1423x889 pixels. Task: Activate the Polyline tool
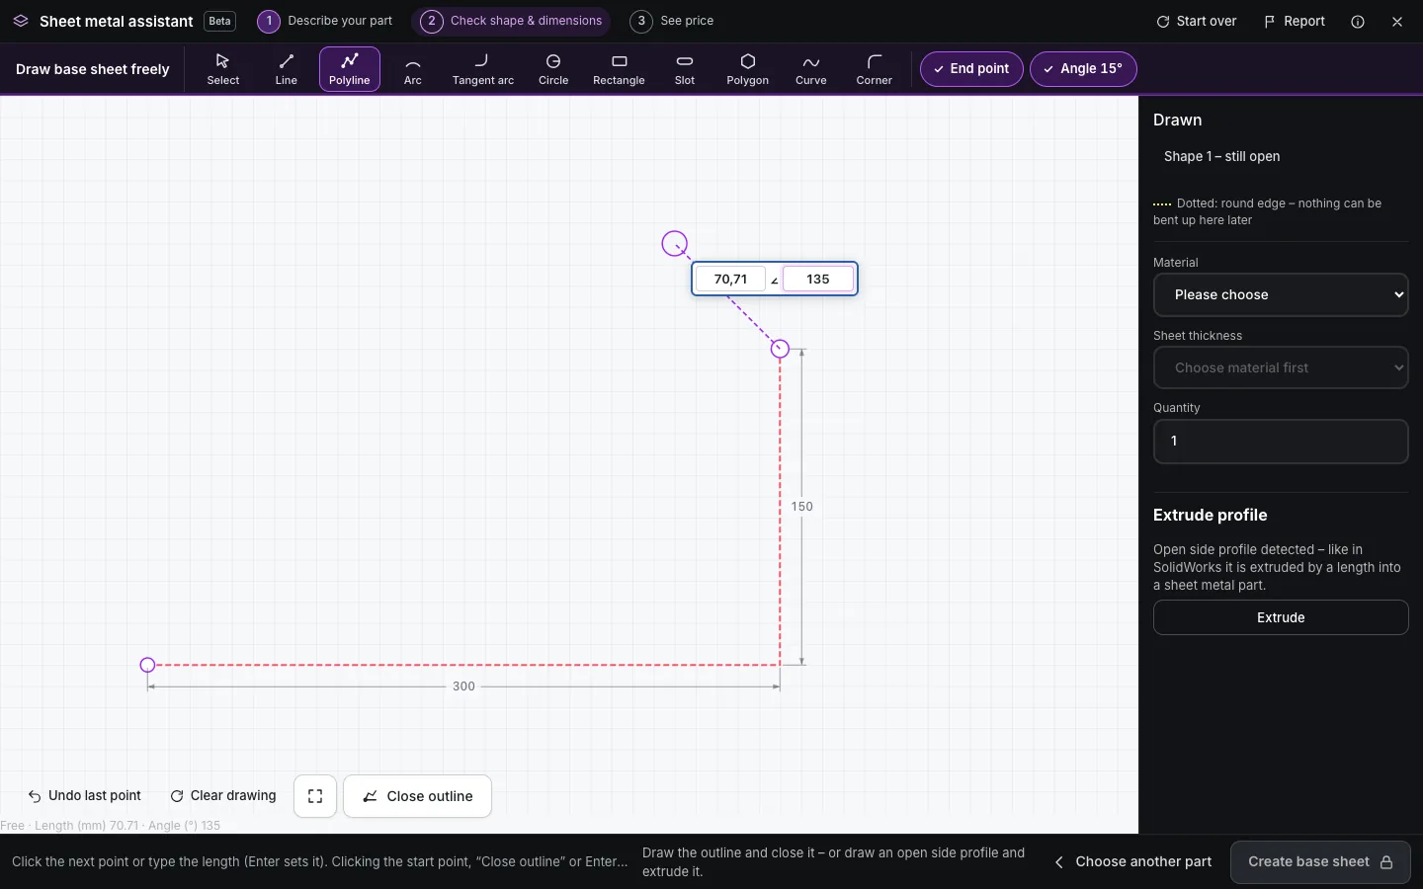click(350, 69)
